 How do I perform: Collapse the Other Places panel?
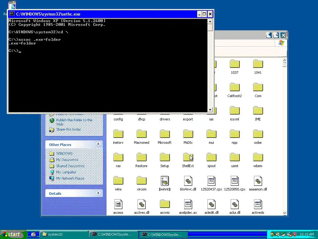[98, 144]
